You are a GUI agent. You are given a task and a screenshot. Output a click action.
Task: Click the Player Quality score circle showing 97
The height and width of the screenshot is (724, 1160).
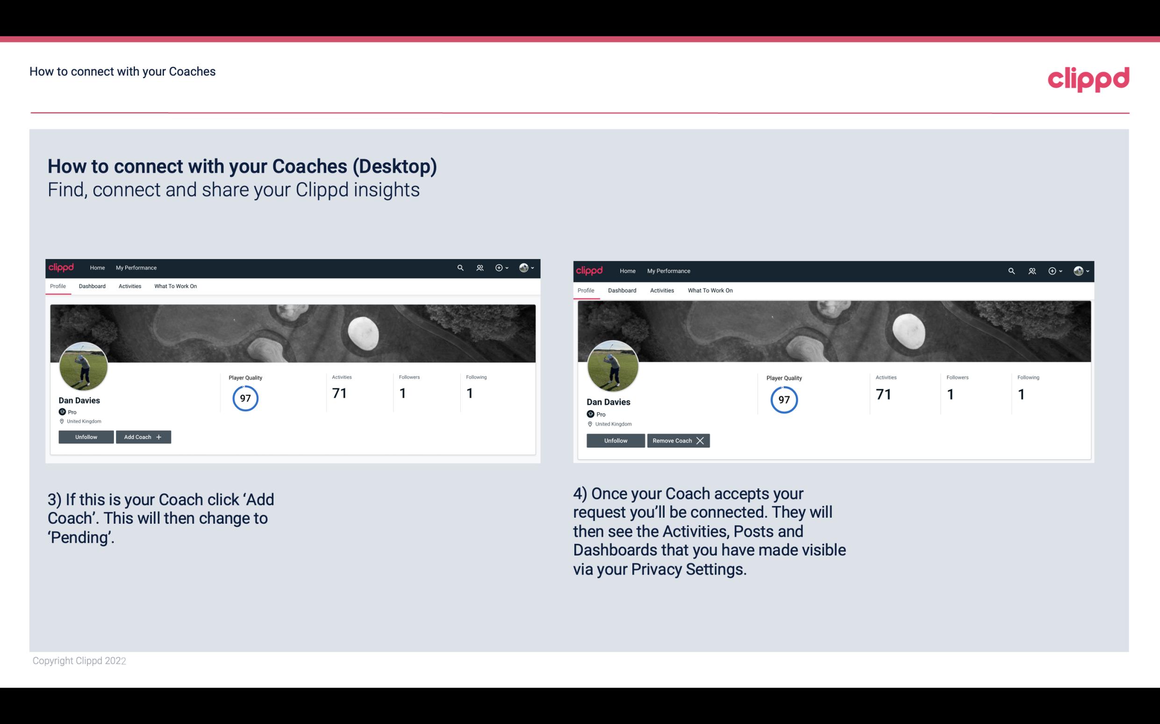tap(245, 398)
